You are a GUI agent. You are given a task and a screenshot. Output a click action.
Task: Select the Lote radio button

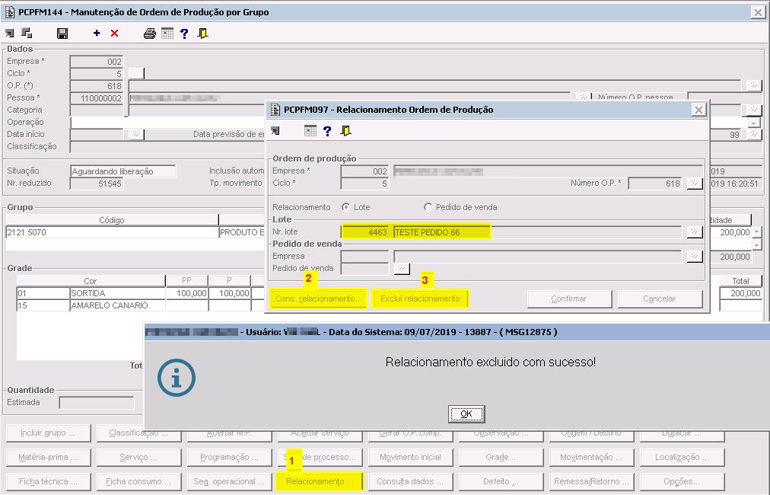[345, 207]
